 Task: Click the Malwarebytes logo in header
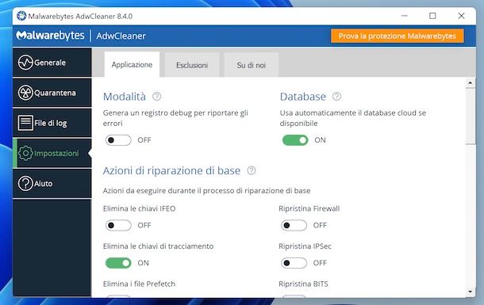[50, 36]
